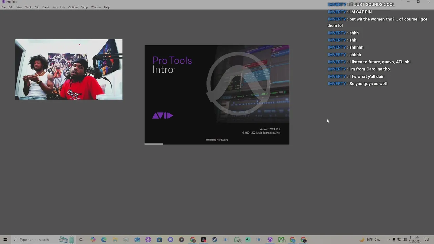Click the 'Initializing Hardware' status text
The width and height of the screenshot is (434, 244).
[217, 140]
